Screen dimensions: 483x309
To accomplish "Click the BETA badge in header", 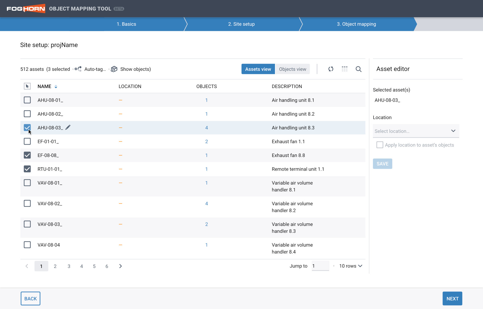I will 119,9.
